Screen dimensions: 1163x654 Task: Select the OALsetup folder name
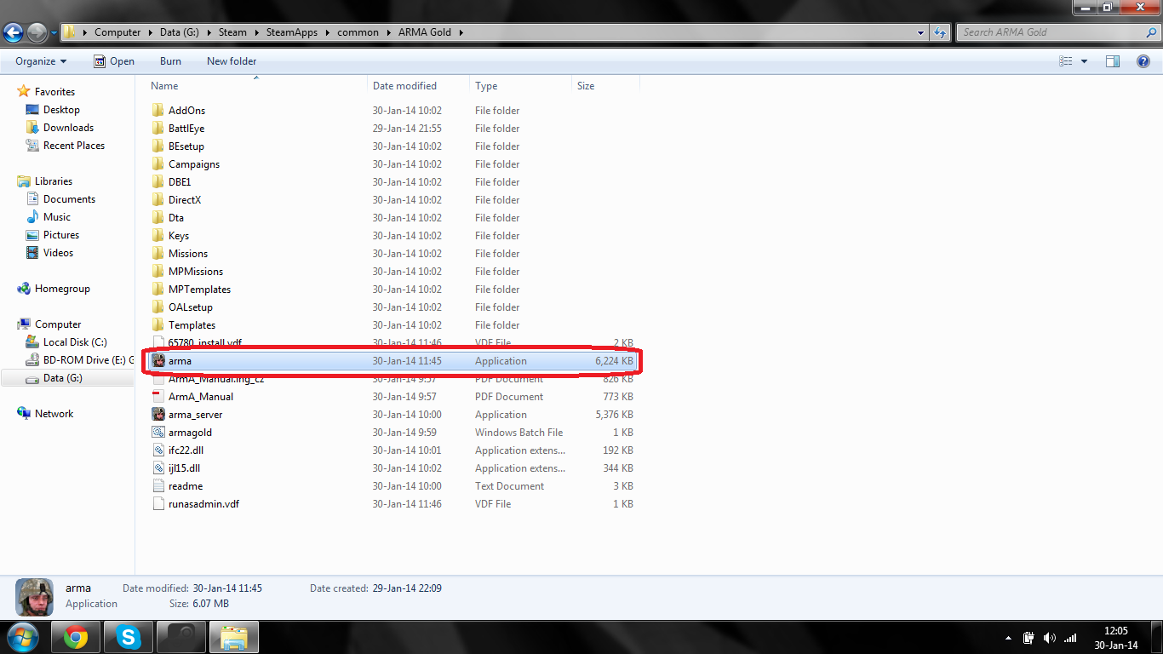(191, 307)
